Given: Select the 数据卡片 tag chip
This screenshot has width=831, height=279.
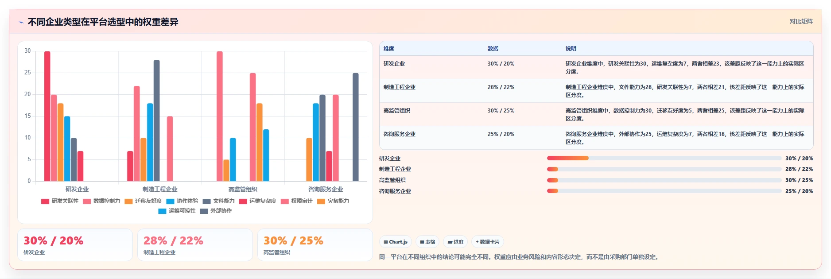Looking at the screenshot, I should click(x=487, y=242).
